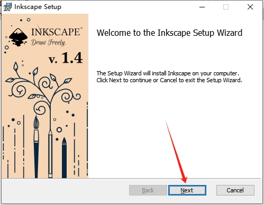Open the installer icon in the title bar

pos(7,7)
